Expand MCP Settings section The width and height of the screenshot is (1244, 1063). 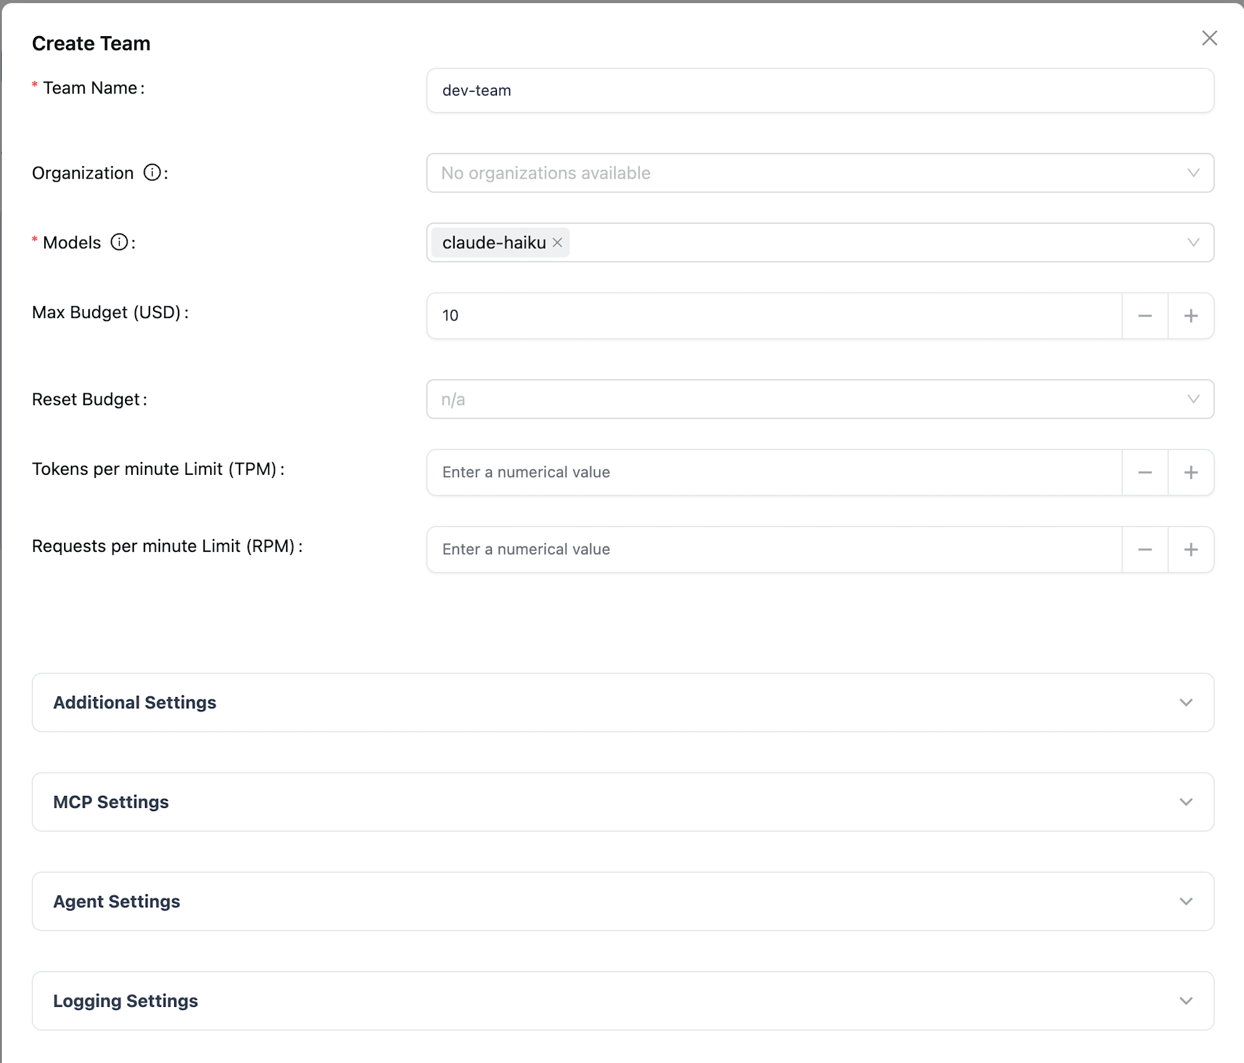(x=623, y=802)
